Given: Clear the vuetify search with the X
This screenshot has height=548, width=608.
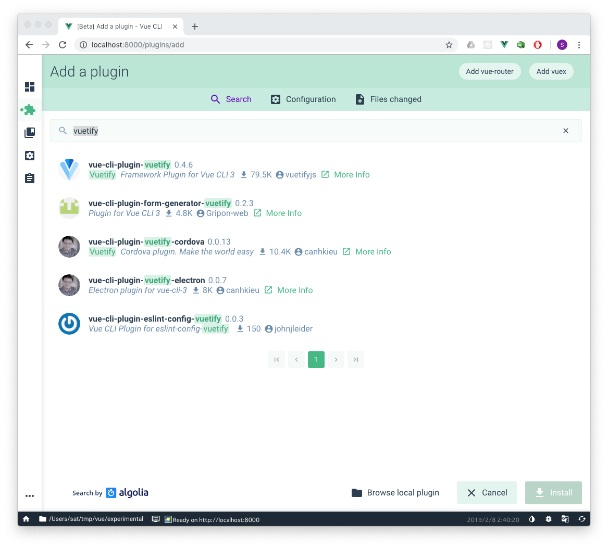Looking at the screenshot, I should pos(566,131).
